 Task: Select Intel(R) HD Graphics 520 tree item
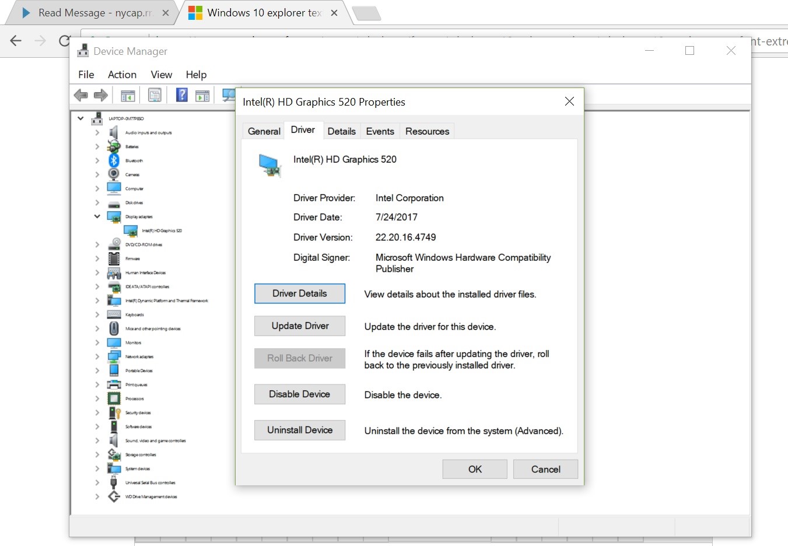point(162,230)
